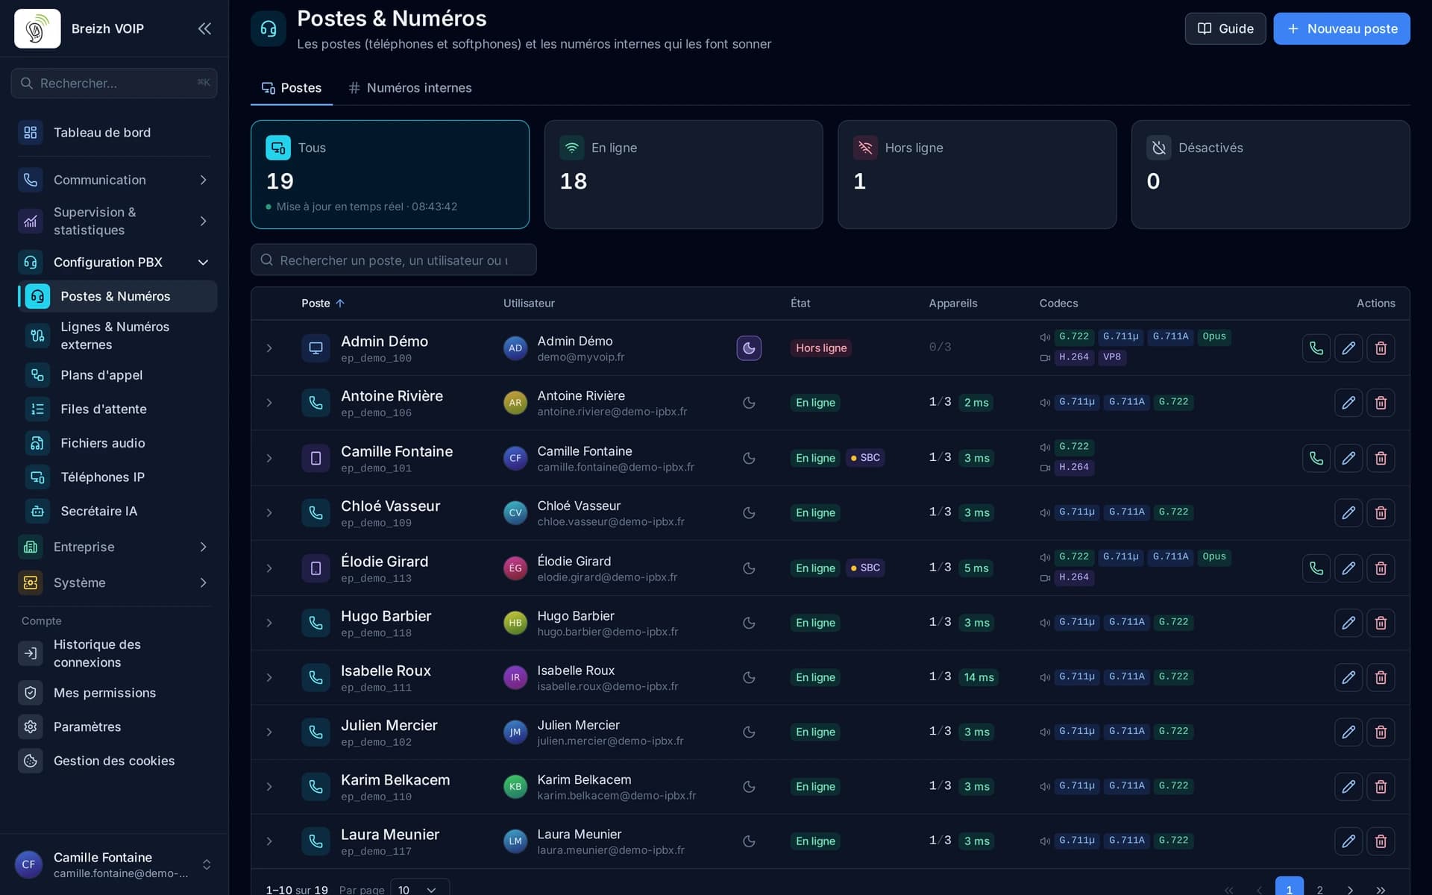Image resolution: width=1432 pixels, height=895 pixels.
Task: Delete the Karim Belkacem extension
Action: tap(1381, 786)
